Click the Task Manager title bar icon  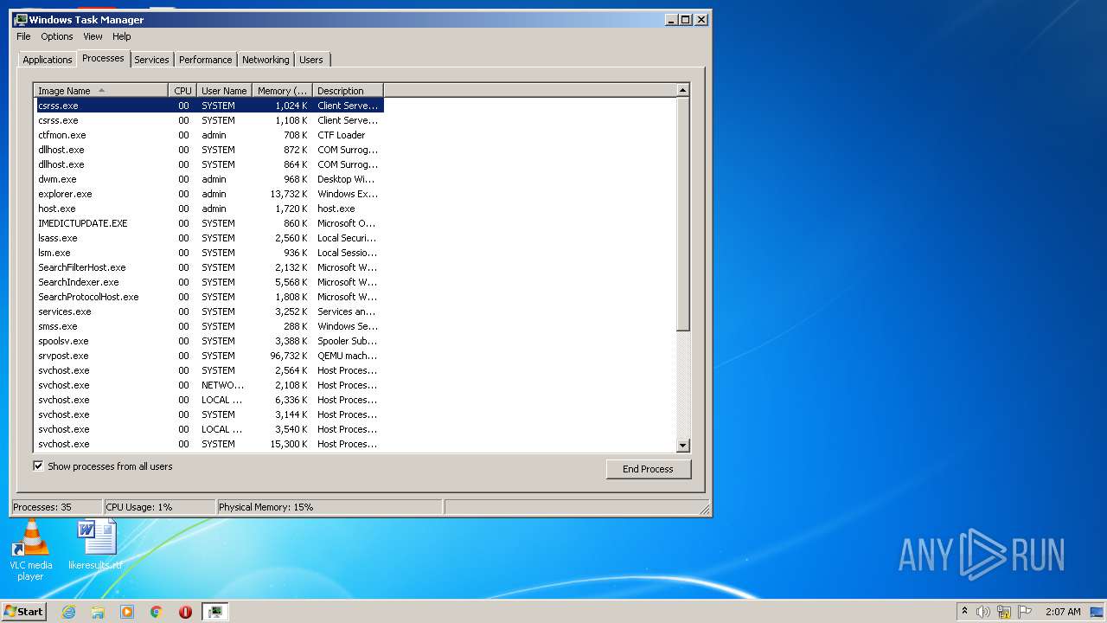[x=21, y=19]
